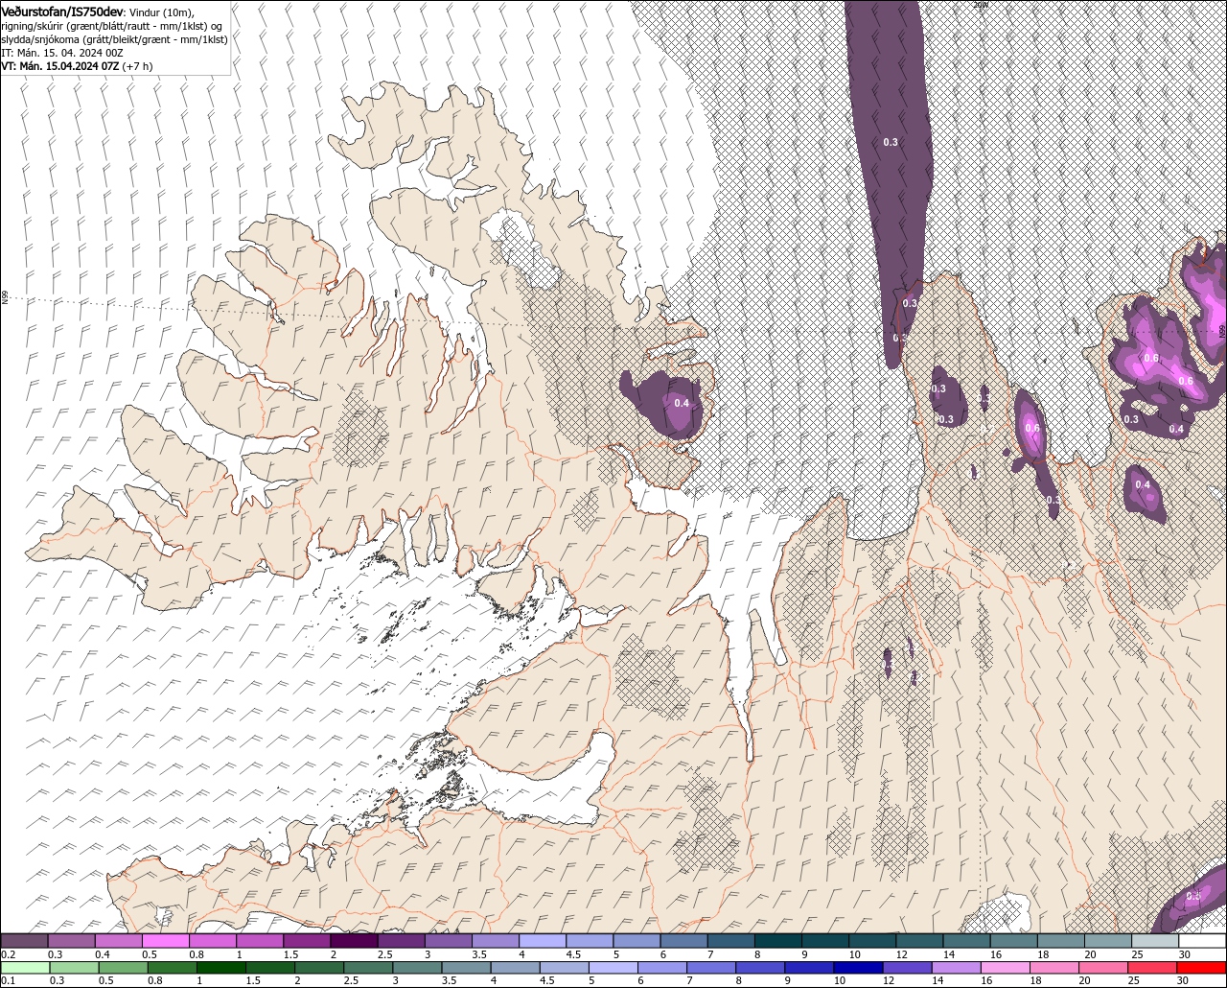Click the 0.2 swatch in the purple snow scale

pos(24,940)
